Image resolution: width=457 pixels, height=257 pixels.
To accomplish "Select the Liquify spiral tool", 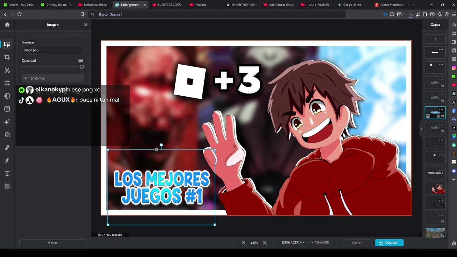I will (7, 135).
